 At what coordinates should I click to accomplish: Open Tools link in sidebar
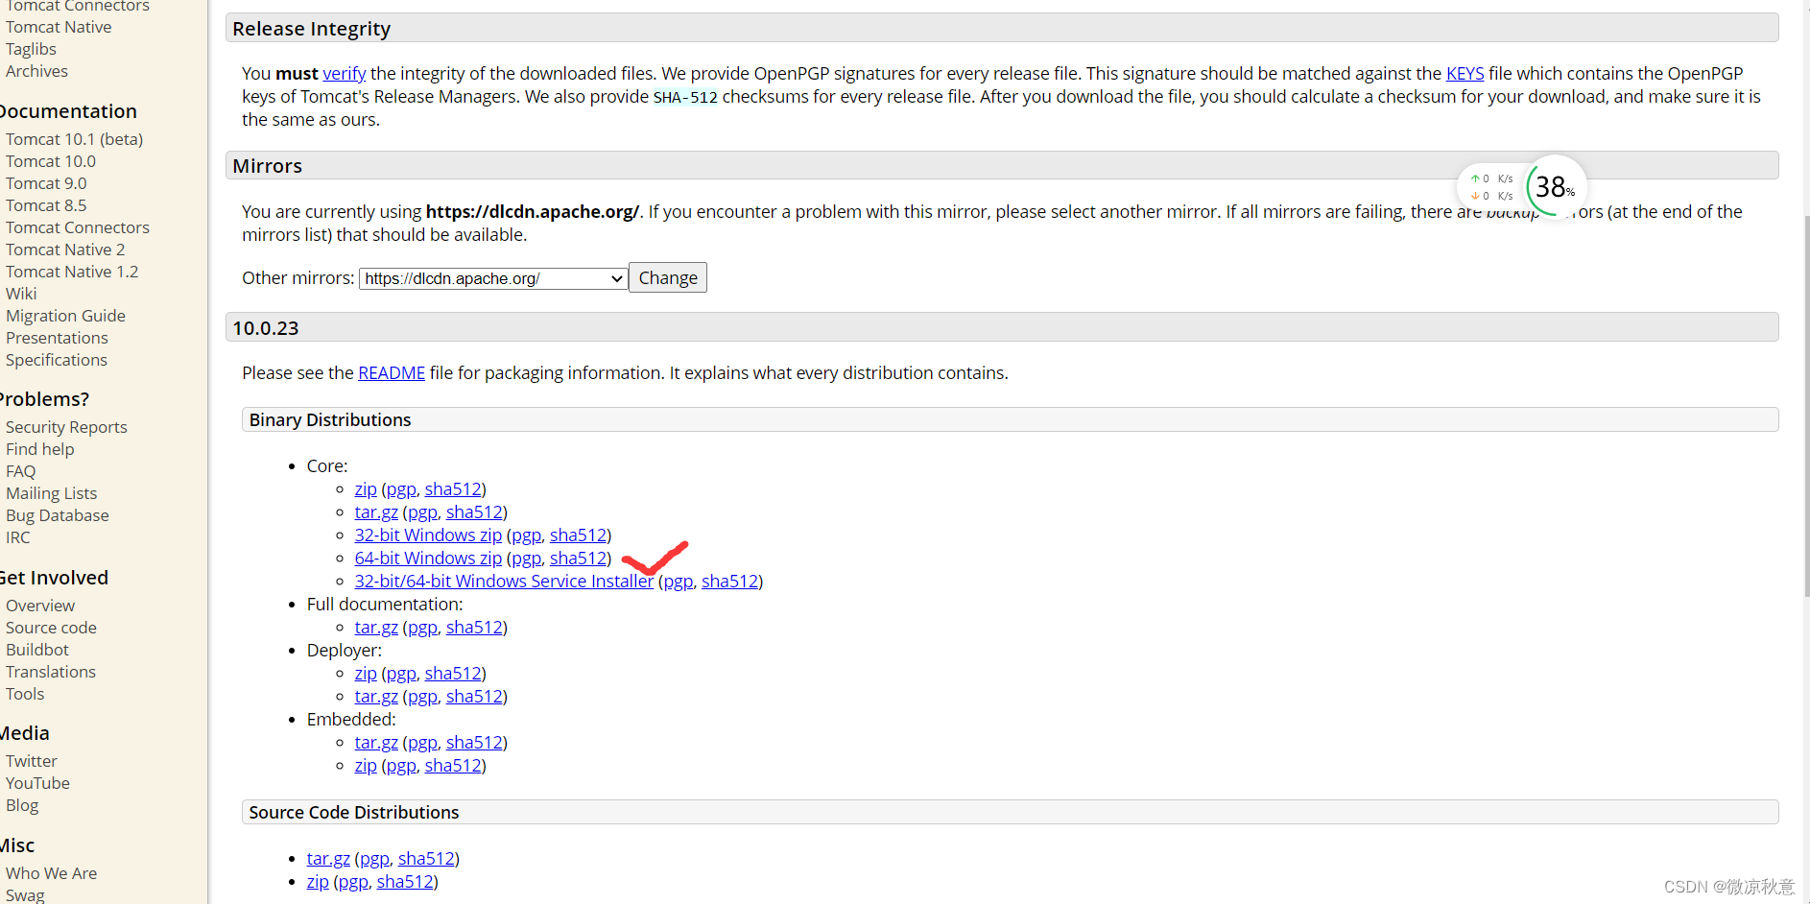coord(25,694)
